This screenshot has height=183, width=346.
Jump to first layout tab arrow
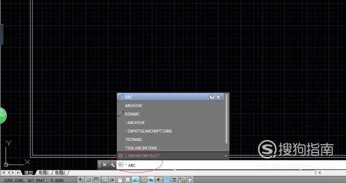click(3, 172)
